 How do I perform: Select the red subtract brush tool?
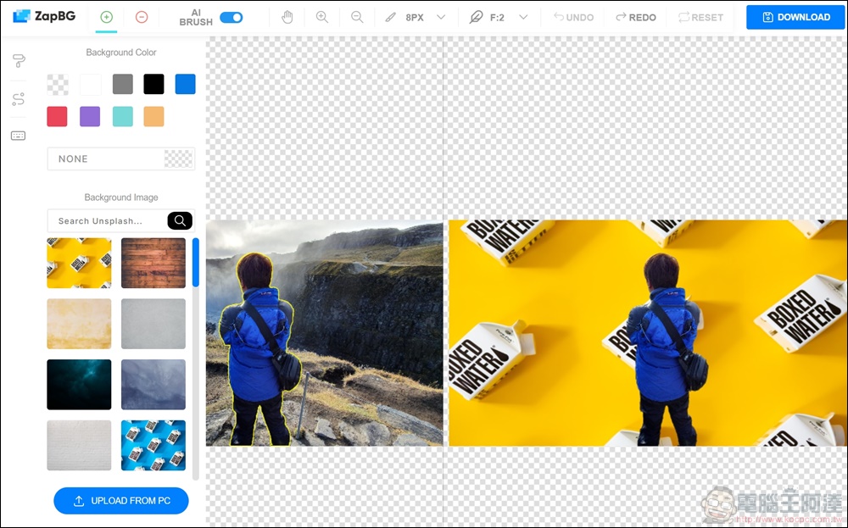pyautogui.click(x=142, y=17)
